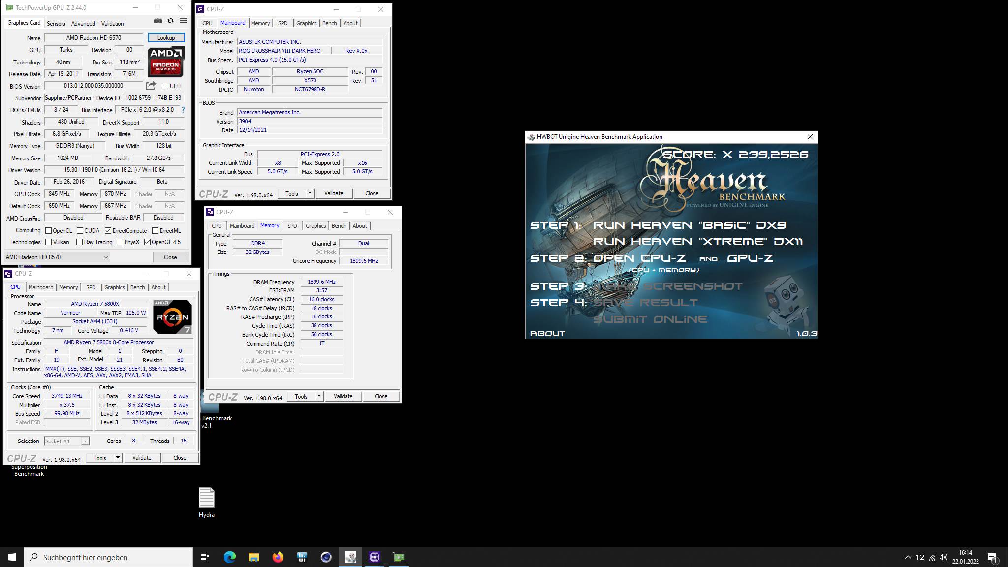Click Tools button in CPU tab window
Image resolution: width=1008 pixels, height=567 pixels.
click(x=100, y=458)
